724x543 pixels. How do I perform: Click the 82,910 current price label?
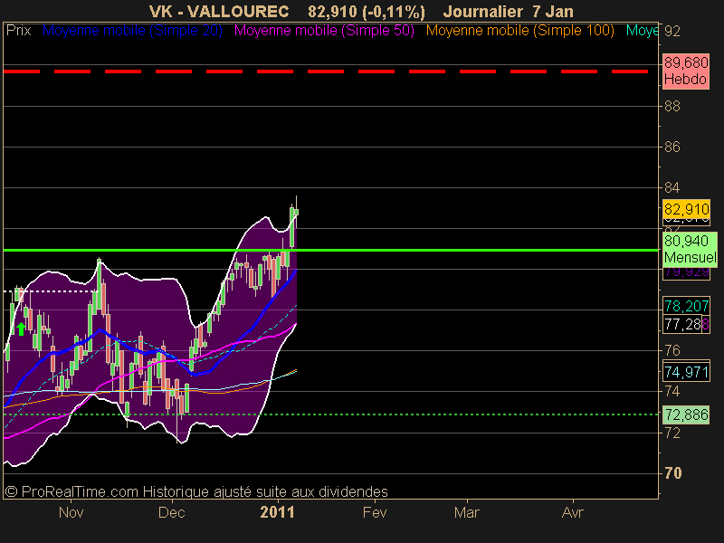coord(686,209)
